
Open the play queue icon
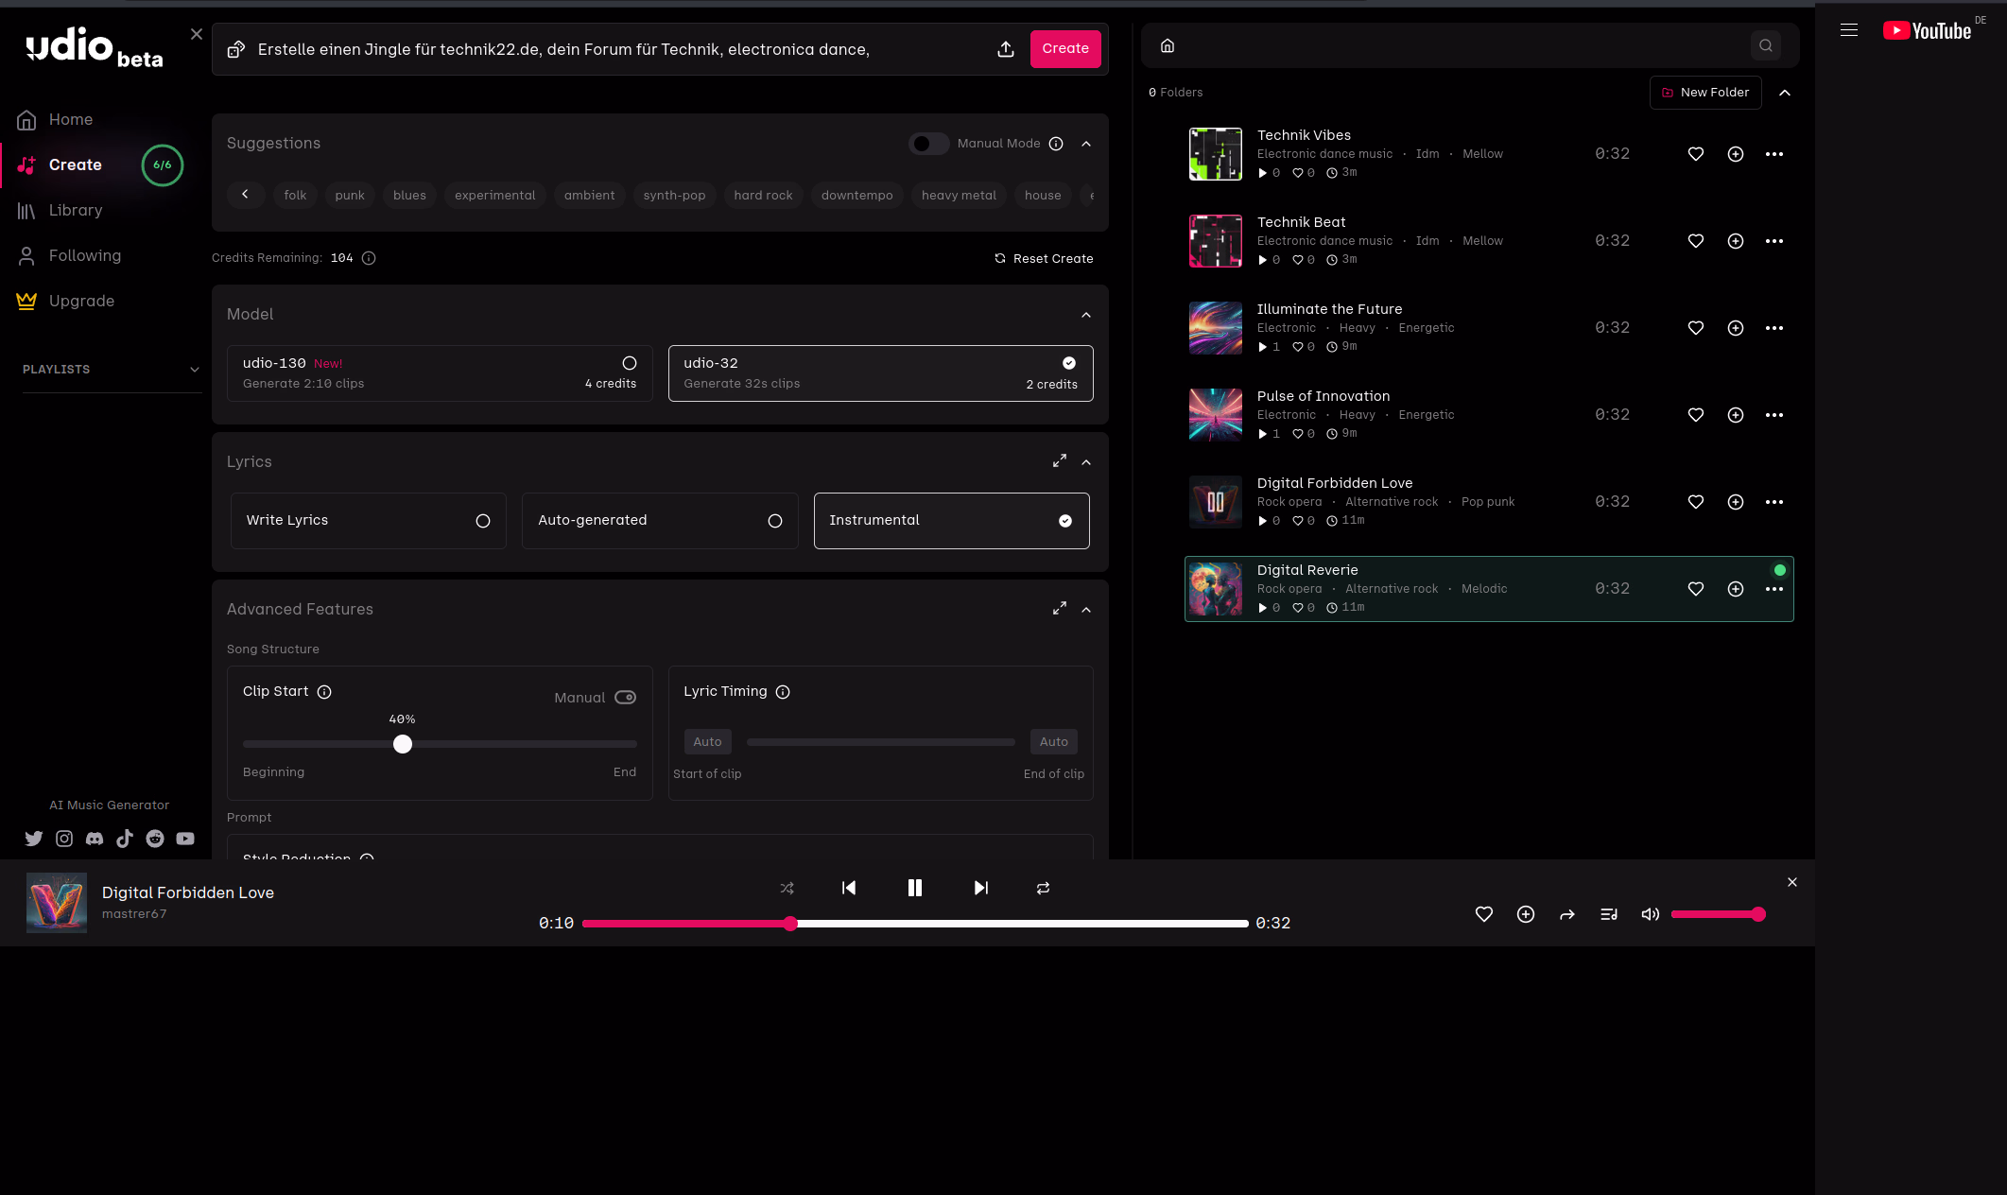coord(1609,914)
